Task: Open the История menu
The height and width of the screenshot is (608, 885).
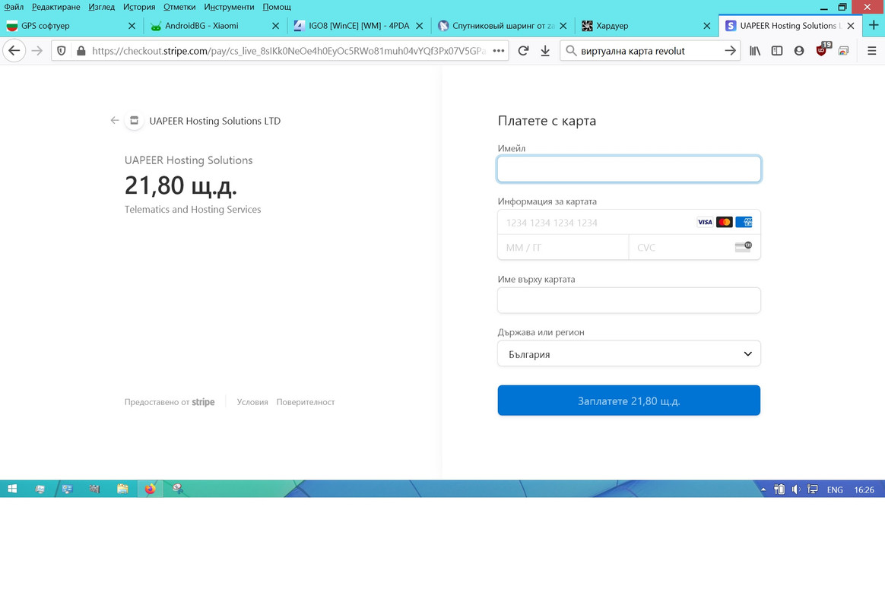Action: (139, 7)
